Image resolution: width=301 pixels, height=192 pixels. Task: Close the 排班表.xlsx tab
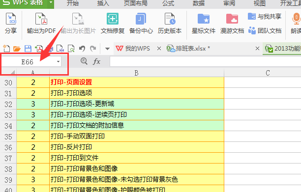tap(257, 49)
